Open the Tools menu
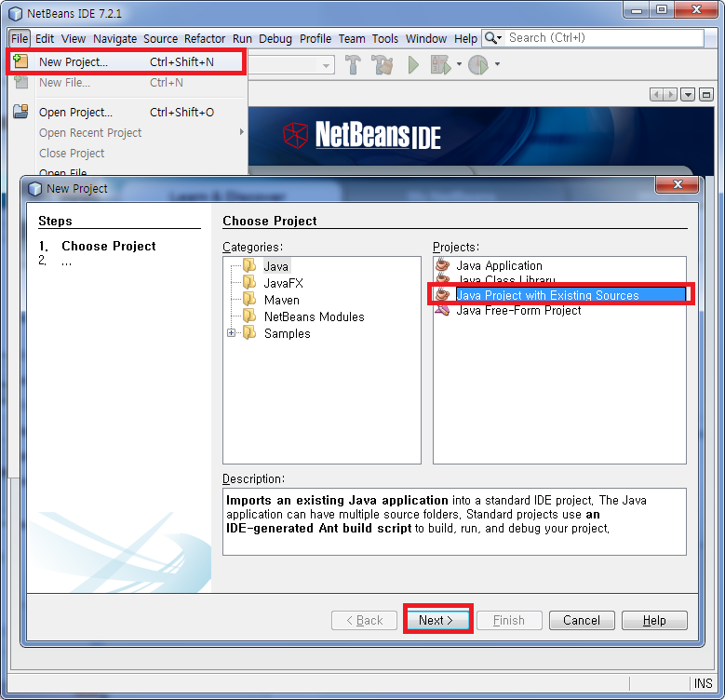Screen dimensions: 725x700 (x=385, y=38)
